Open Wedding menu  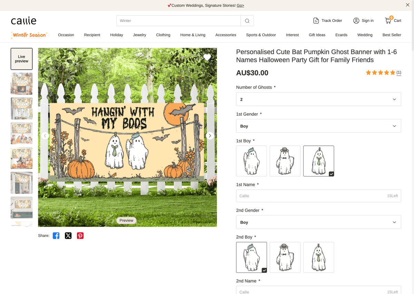365,35
